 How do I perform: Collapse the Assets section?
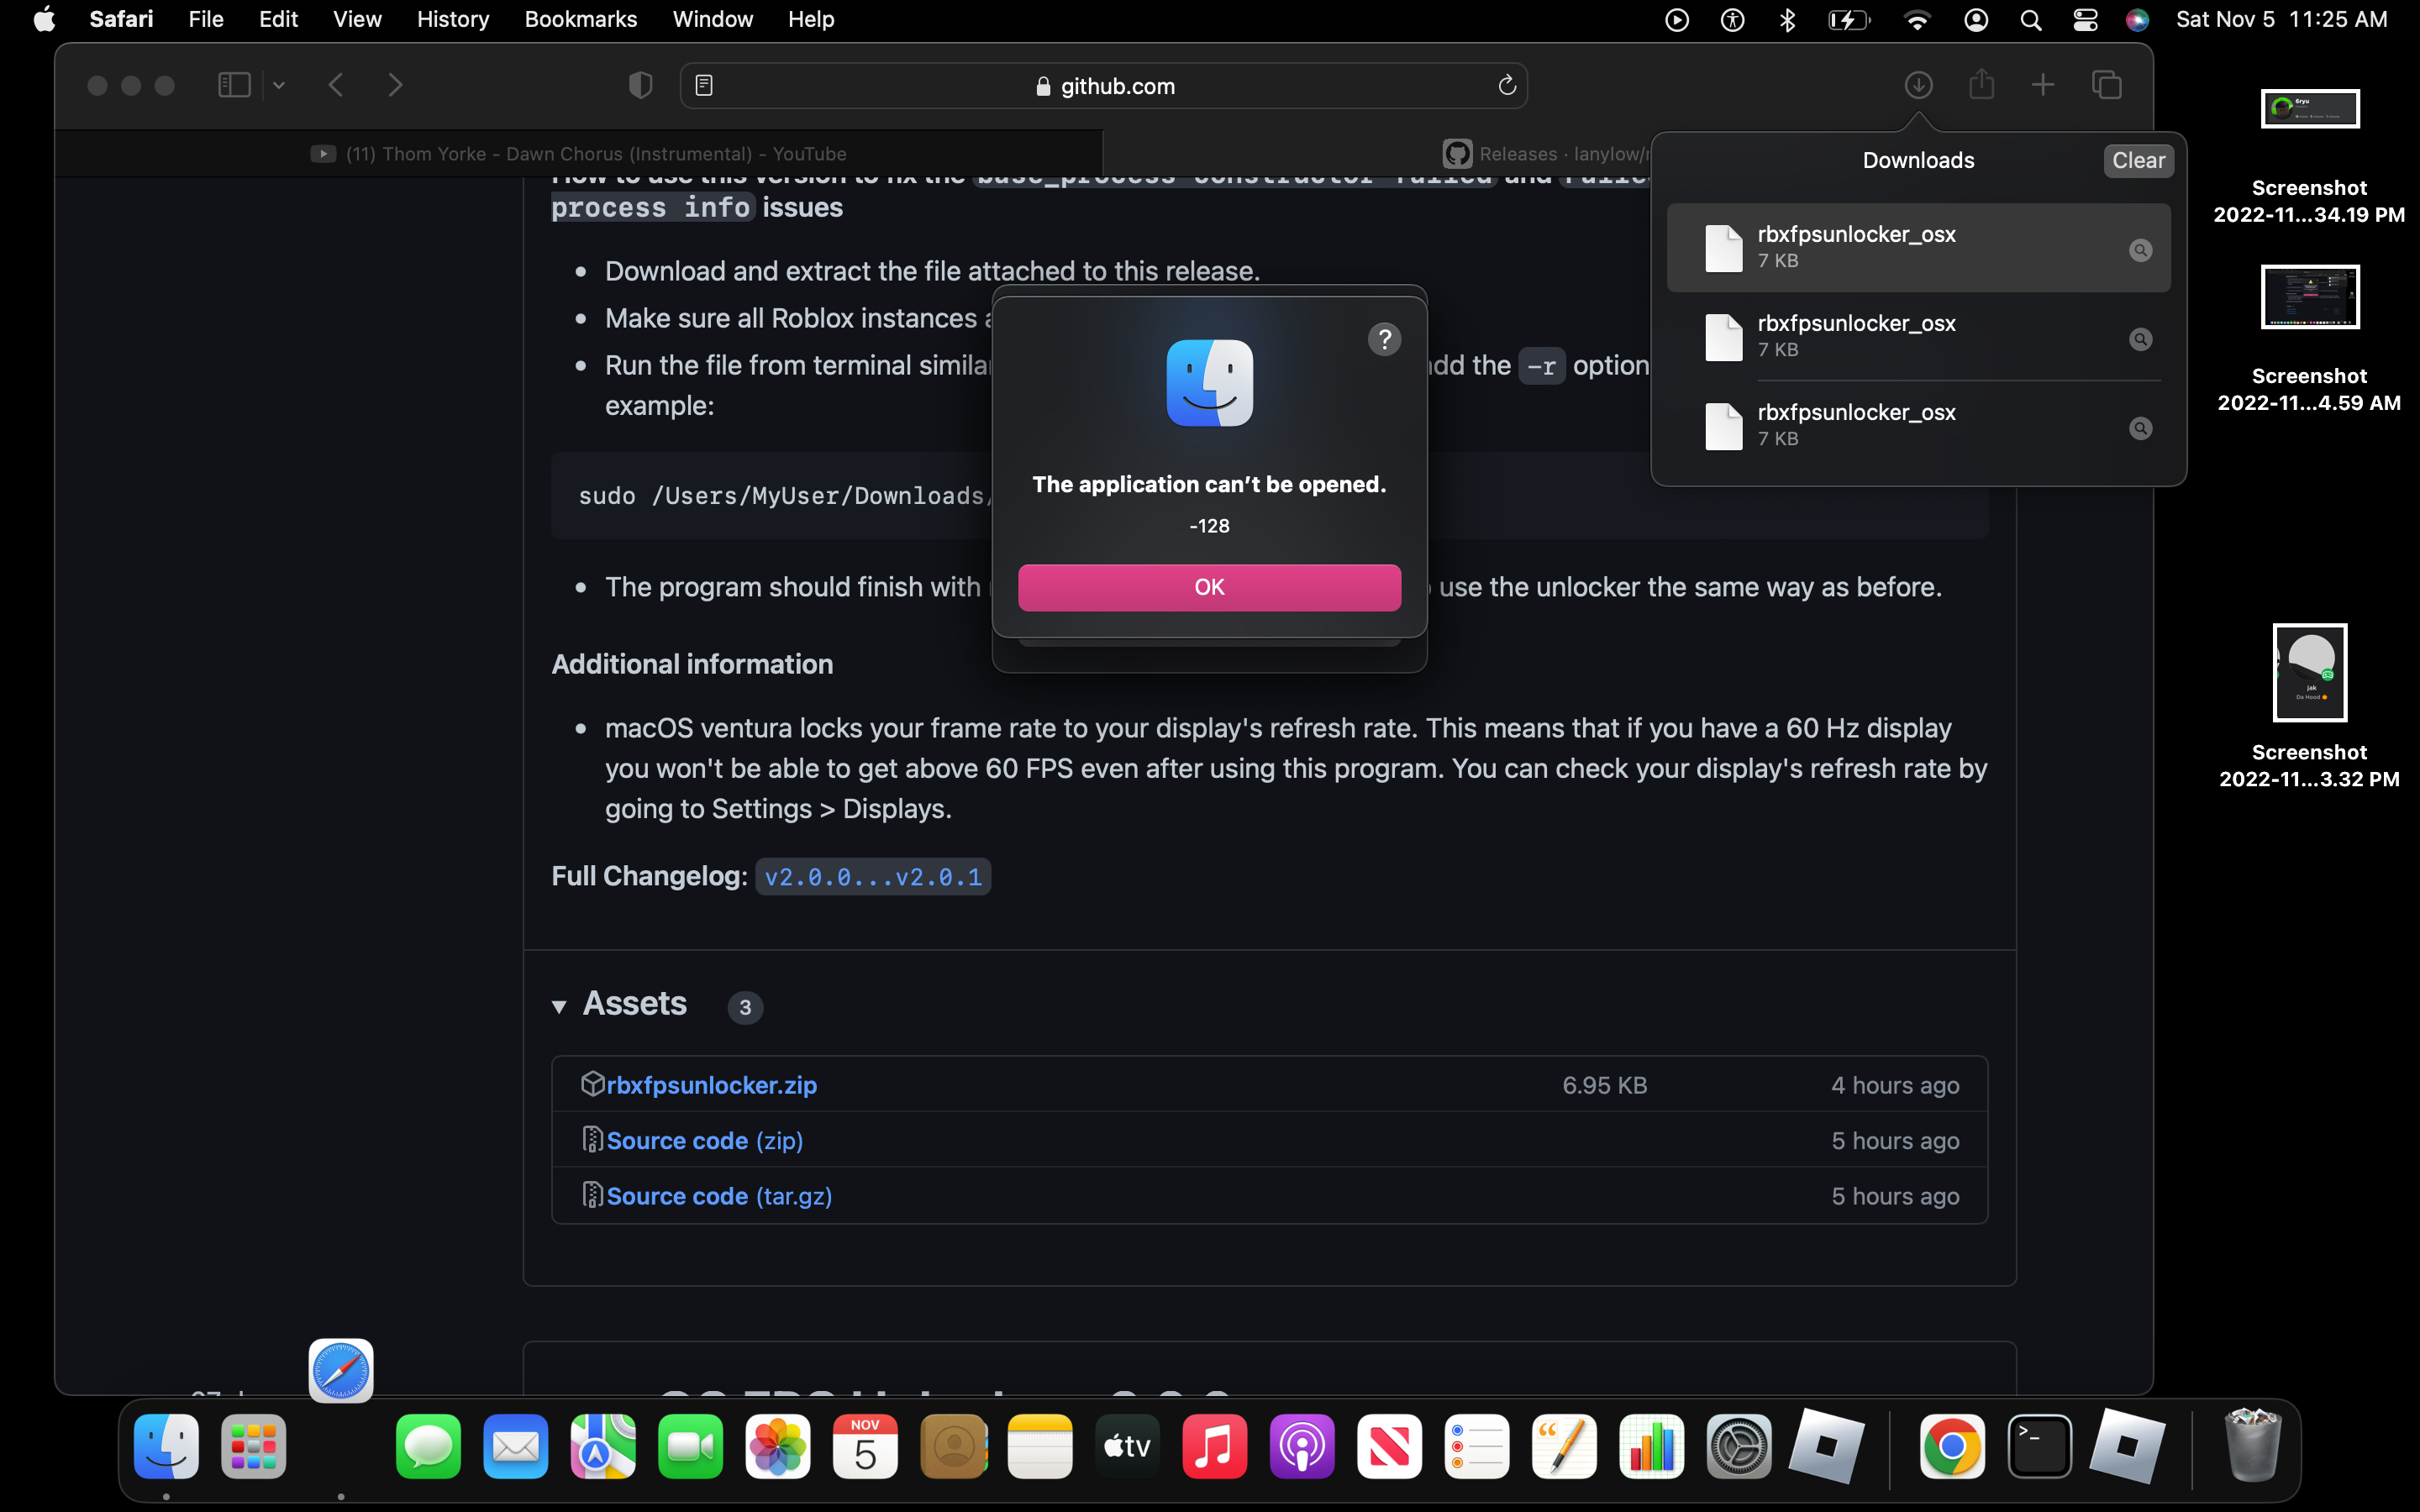561,1006
